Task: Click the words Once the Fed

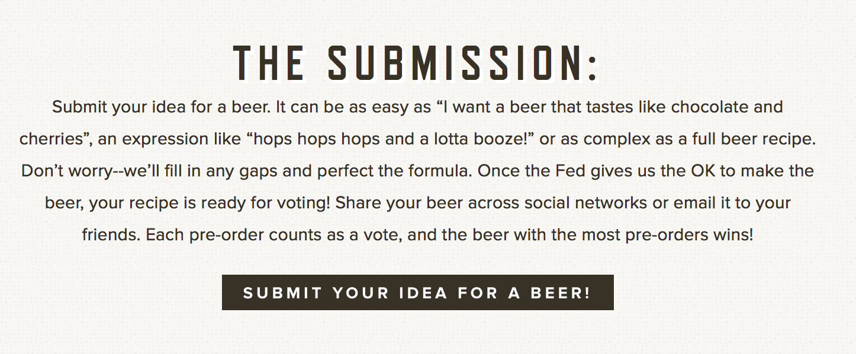Action: point(515,171)
